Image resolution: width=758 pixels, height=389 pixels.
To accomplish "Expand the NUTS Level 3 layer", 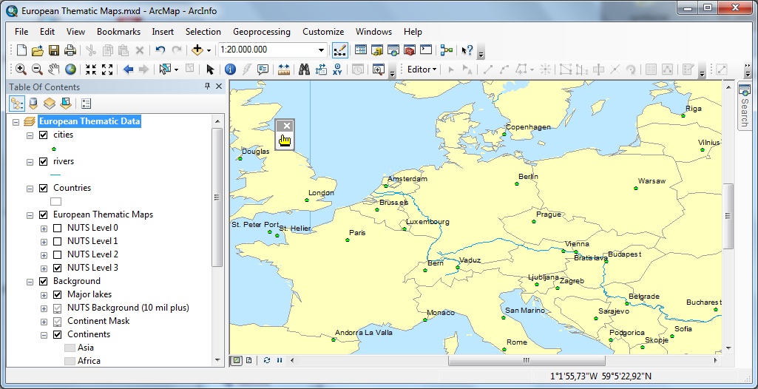I will (x=44, y=268).
